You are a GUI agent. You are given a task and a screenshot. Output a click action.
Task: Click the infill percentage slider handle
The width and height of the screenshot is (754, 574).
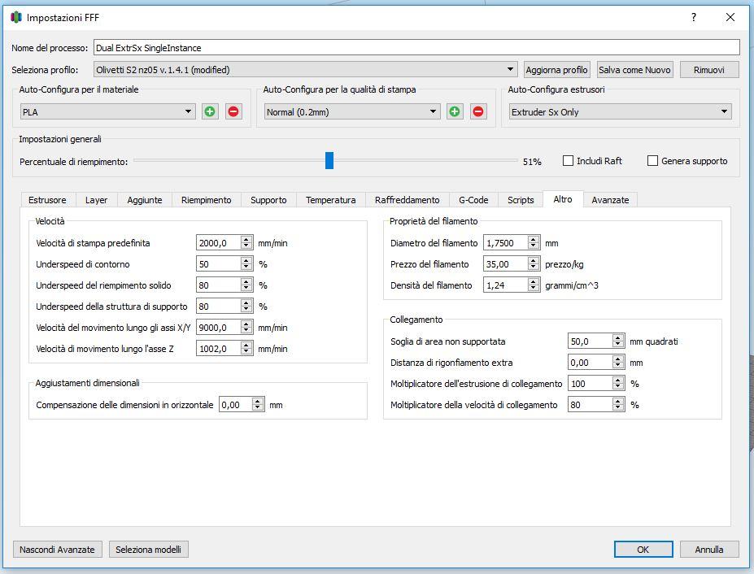(x=329, y=160)
